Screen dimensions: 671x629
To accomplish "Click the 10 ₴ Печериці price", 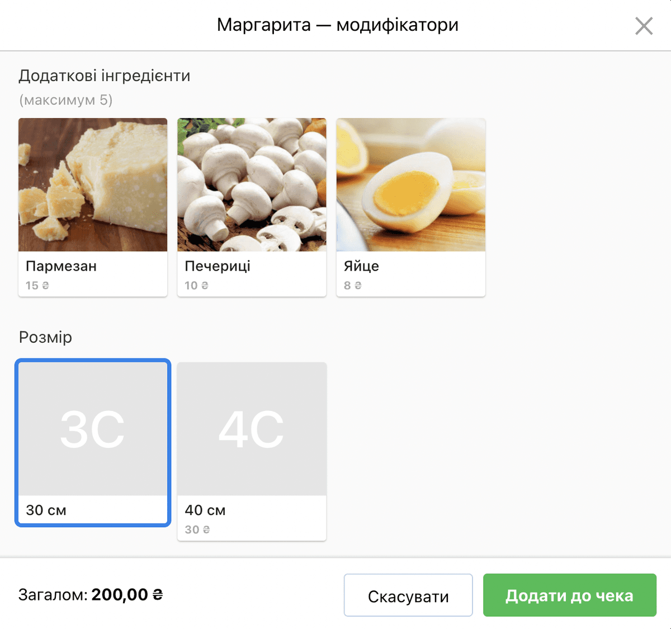I will point(197,285).
